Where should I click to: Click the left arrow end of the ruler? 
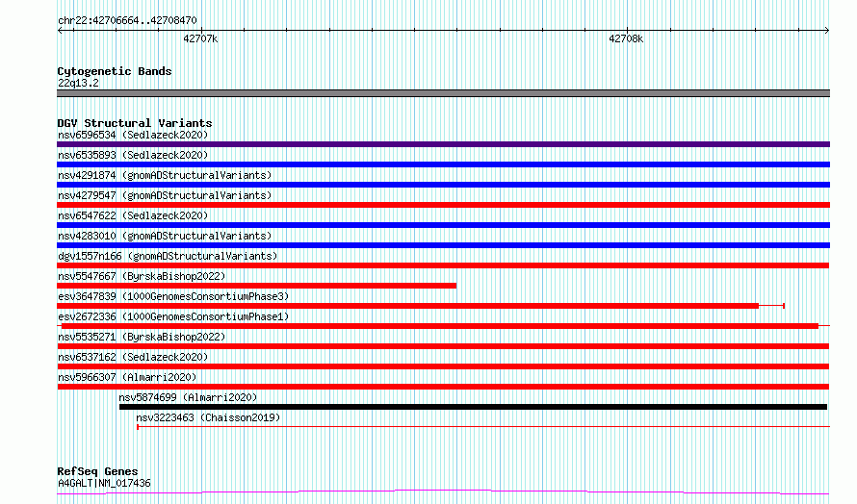coord(60,31)
